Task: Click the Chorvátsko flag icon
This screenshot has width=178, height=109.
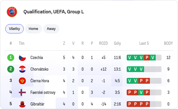Action: tap(22, 69)
